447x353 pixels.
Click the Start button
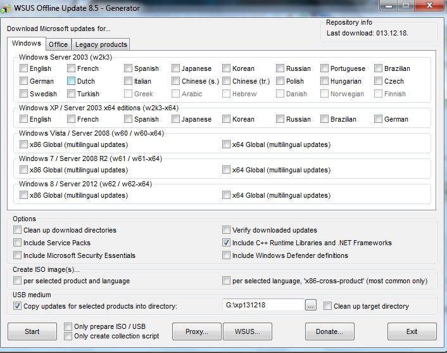click(32, 331)
